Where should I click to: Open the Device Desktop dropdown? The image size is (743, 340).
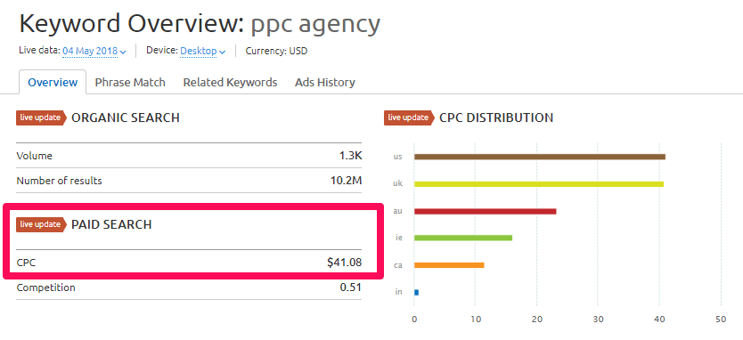(202, 51)
